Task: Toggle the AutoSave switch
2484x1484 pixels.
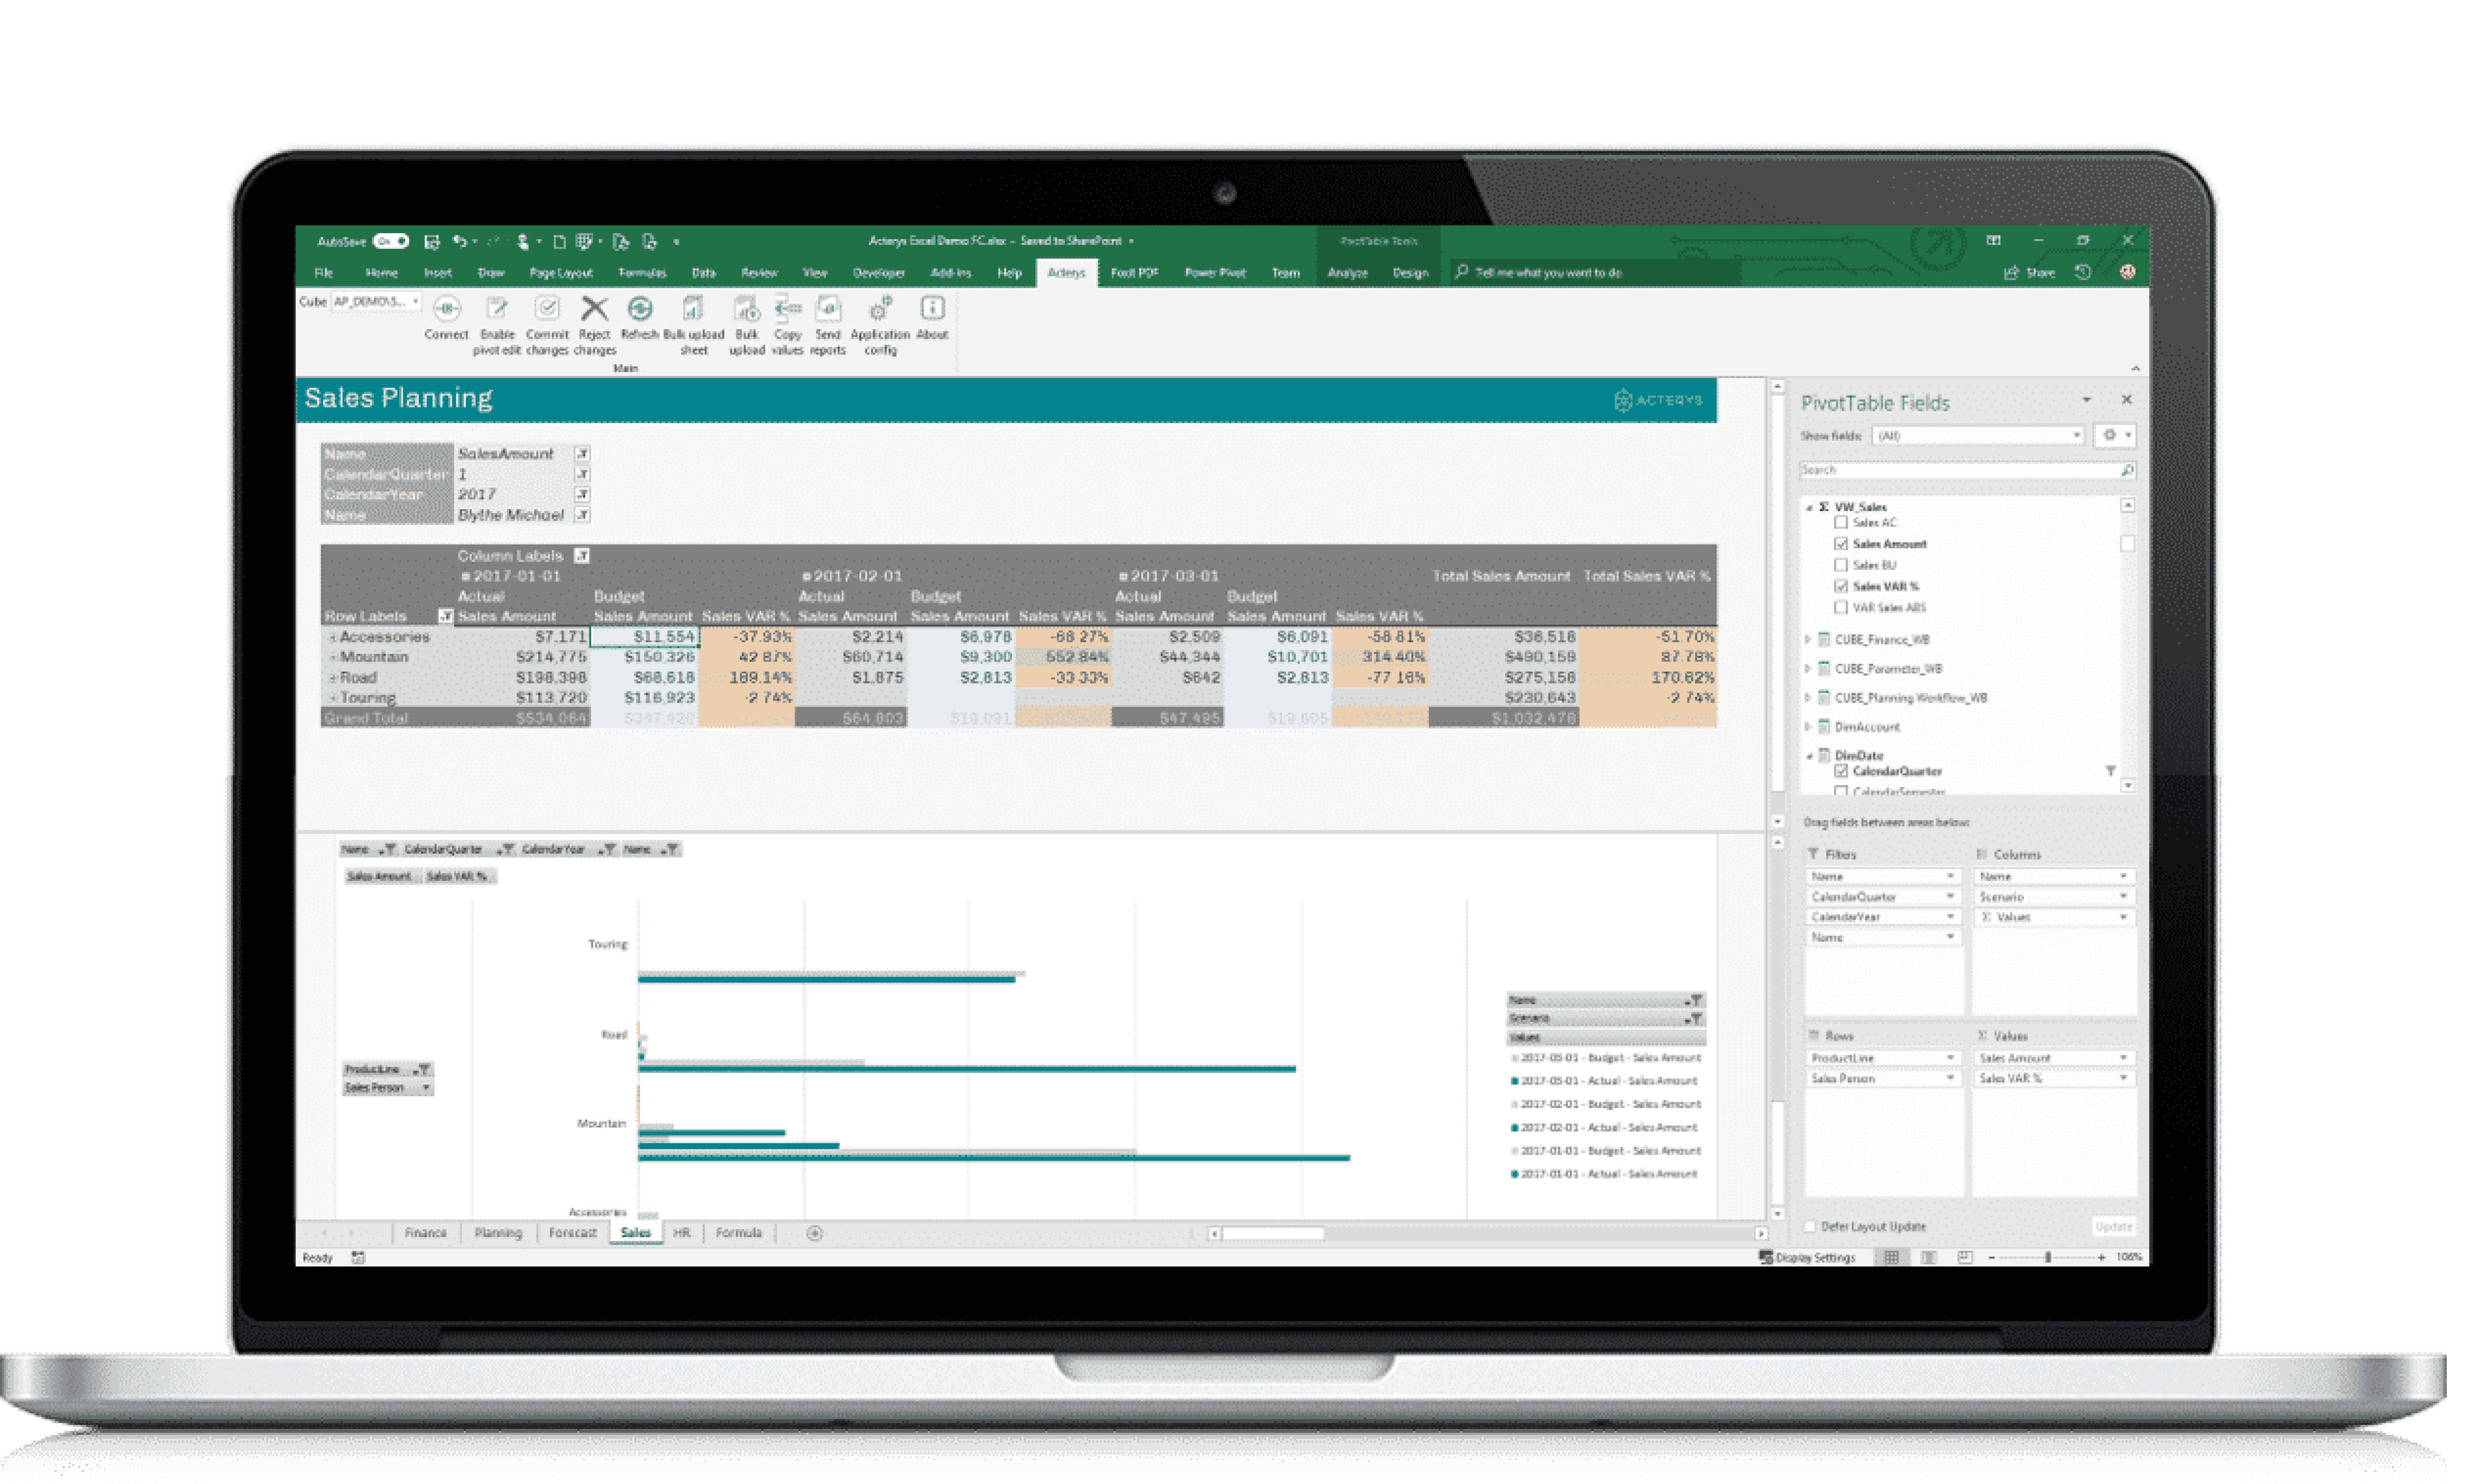Action: pyautogui.click(x=391, y=241)
